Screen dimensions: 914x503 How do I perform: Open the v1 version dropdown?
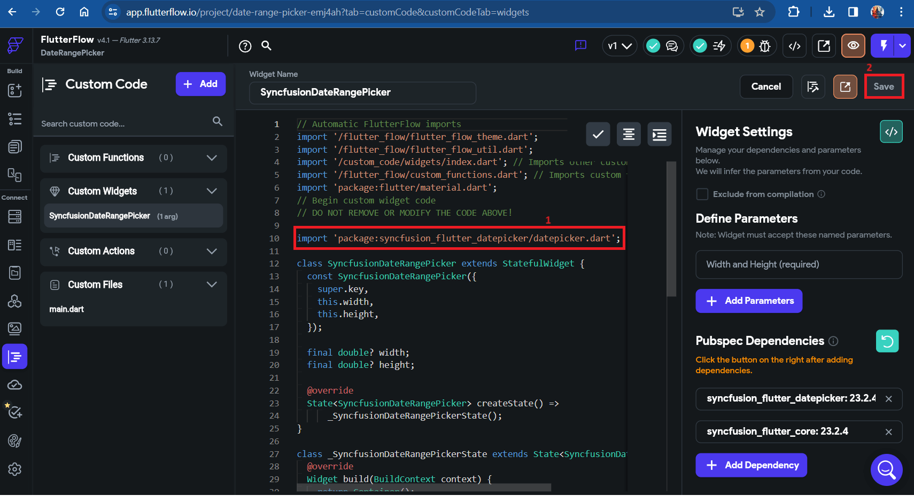pos(619,46)
